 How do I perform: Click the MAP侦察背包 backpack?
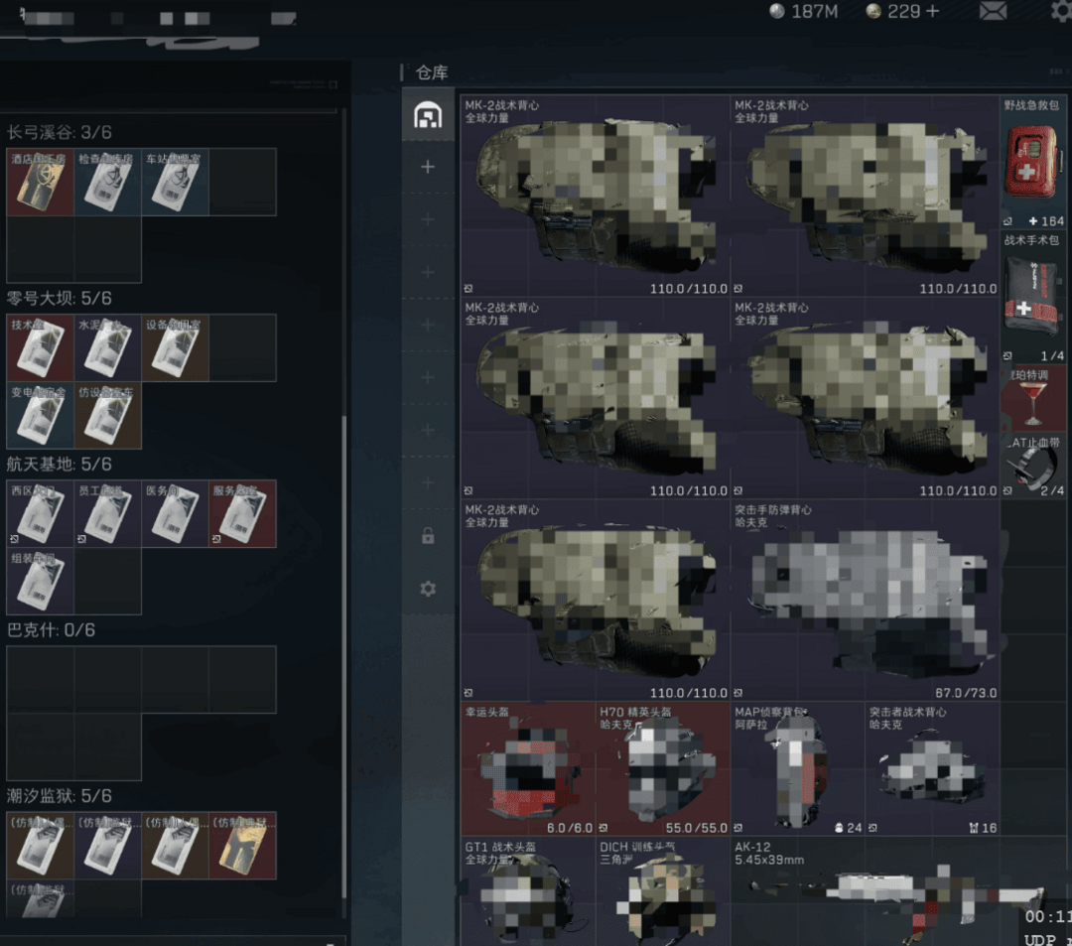[x=796, y=769]
